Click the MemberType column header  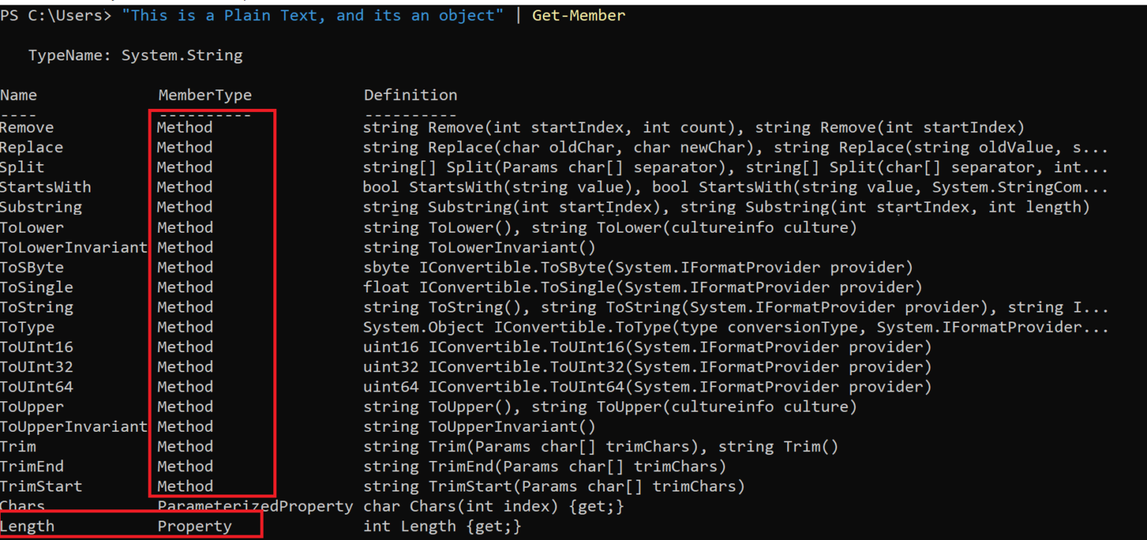(x=205, y=95)
